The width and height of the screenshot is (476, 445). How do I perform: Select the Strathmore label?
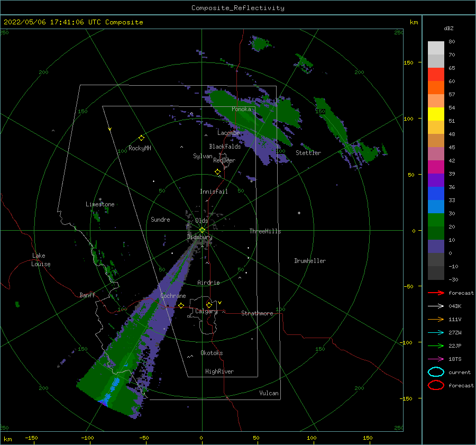(257, 313)
